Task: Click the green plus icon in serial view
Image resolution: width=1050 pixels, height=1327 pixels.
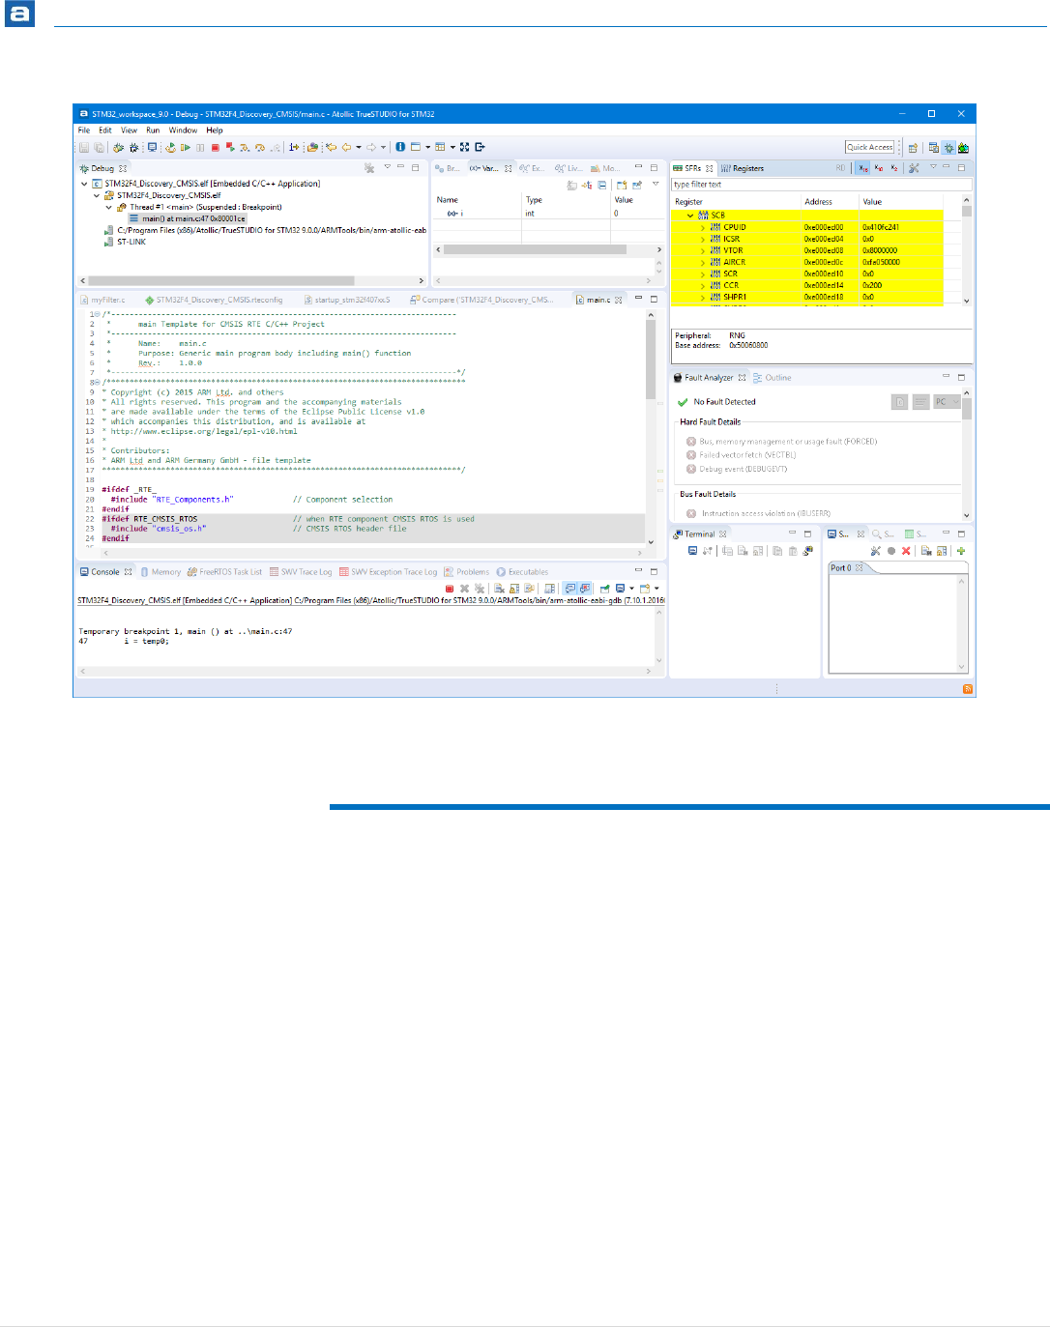Action: pos(961,551)
